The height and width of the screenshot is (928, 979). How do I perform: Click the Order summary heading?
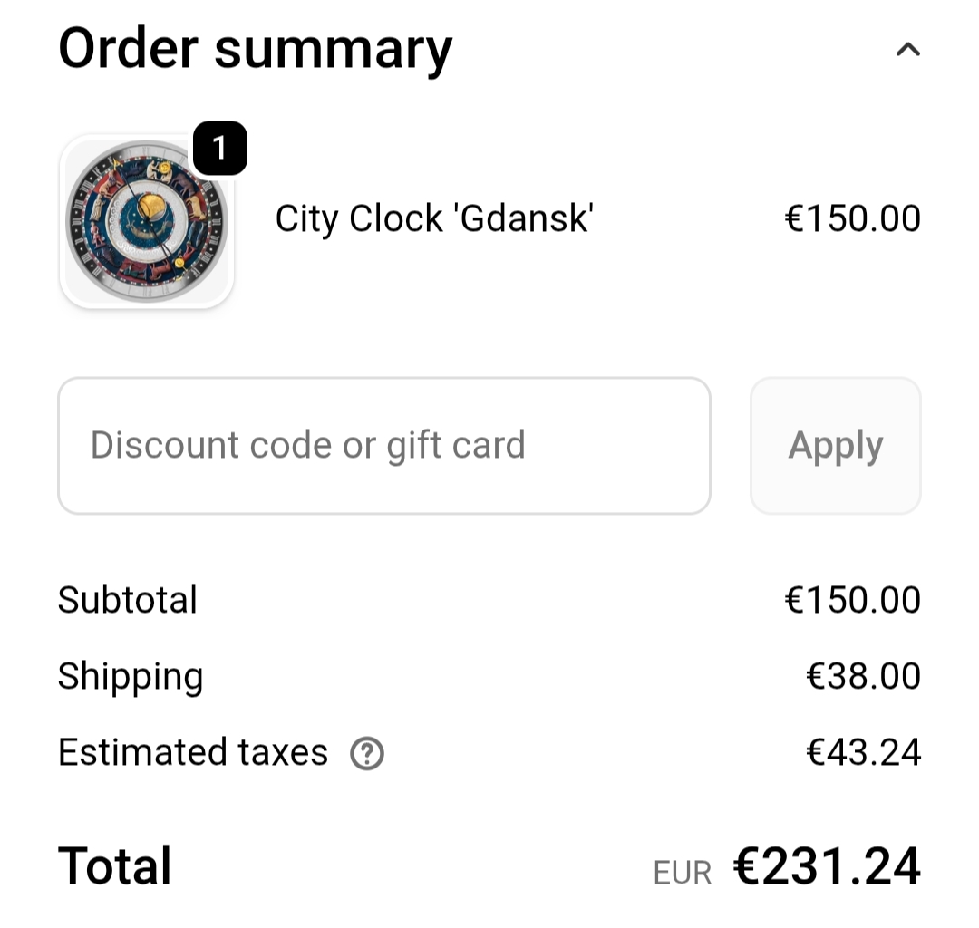(255, 48)
